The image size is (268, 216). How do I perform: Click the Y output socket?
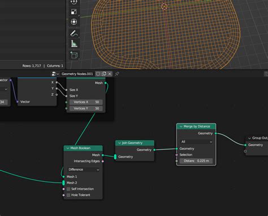57,88
